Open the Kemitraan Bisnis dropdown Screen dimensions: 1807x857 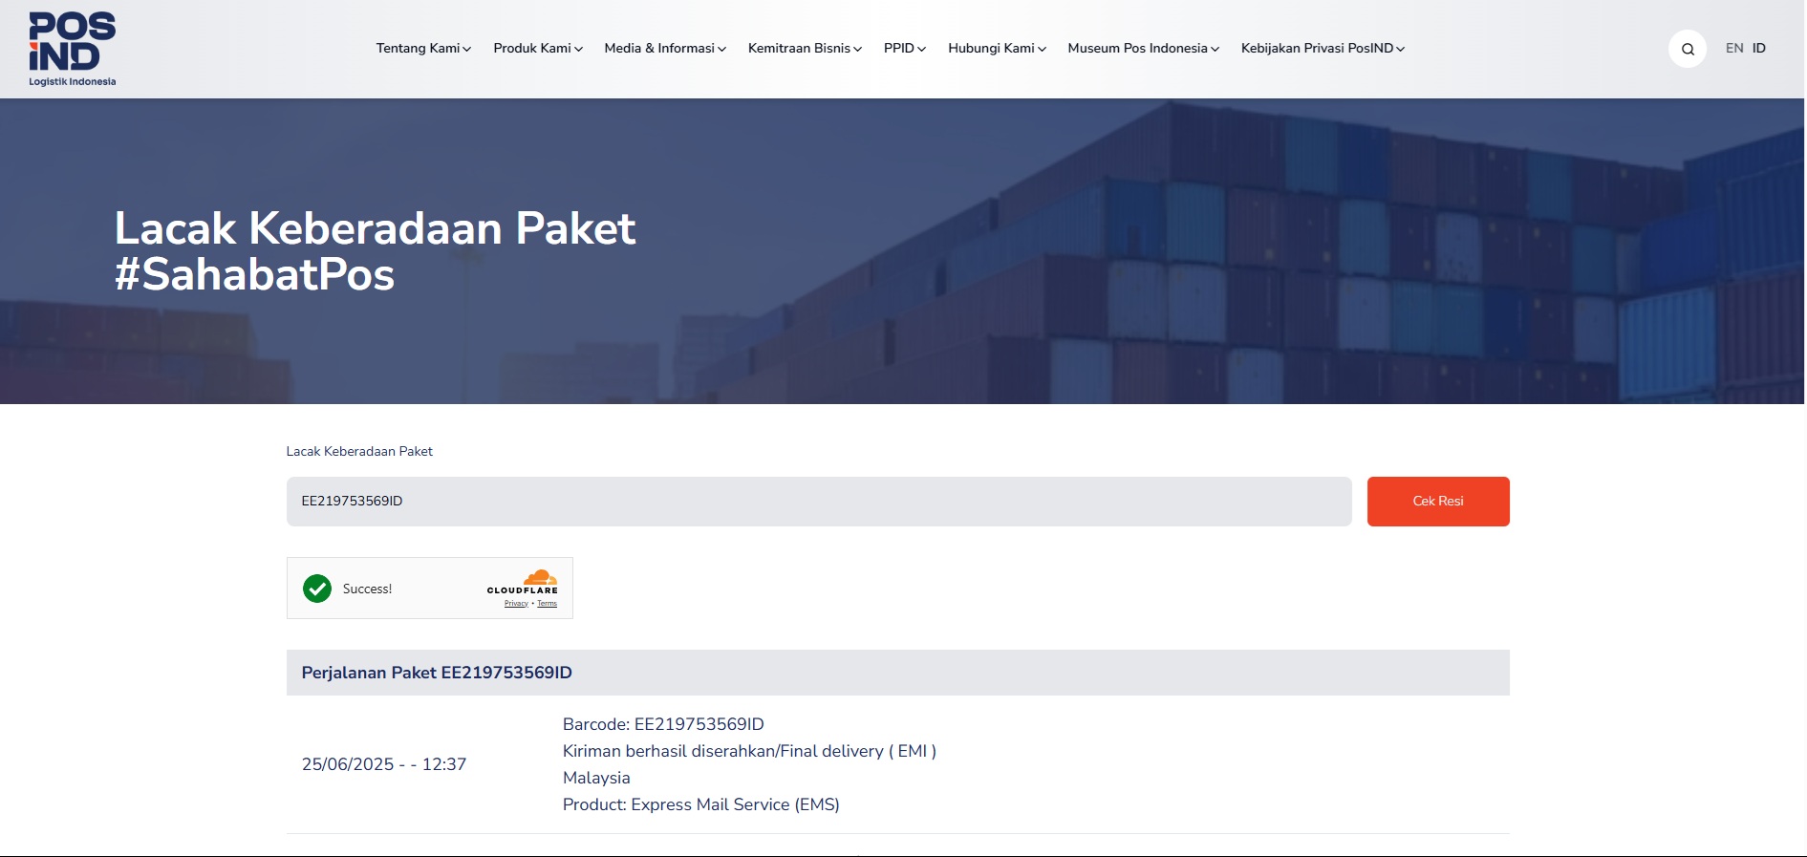click(x=805, y=49)
